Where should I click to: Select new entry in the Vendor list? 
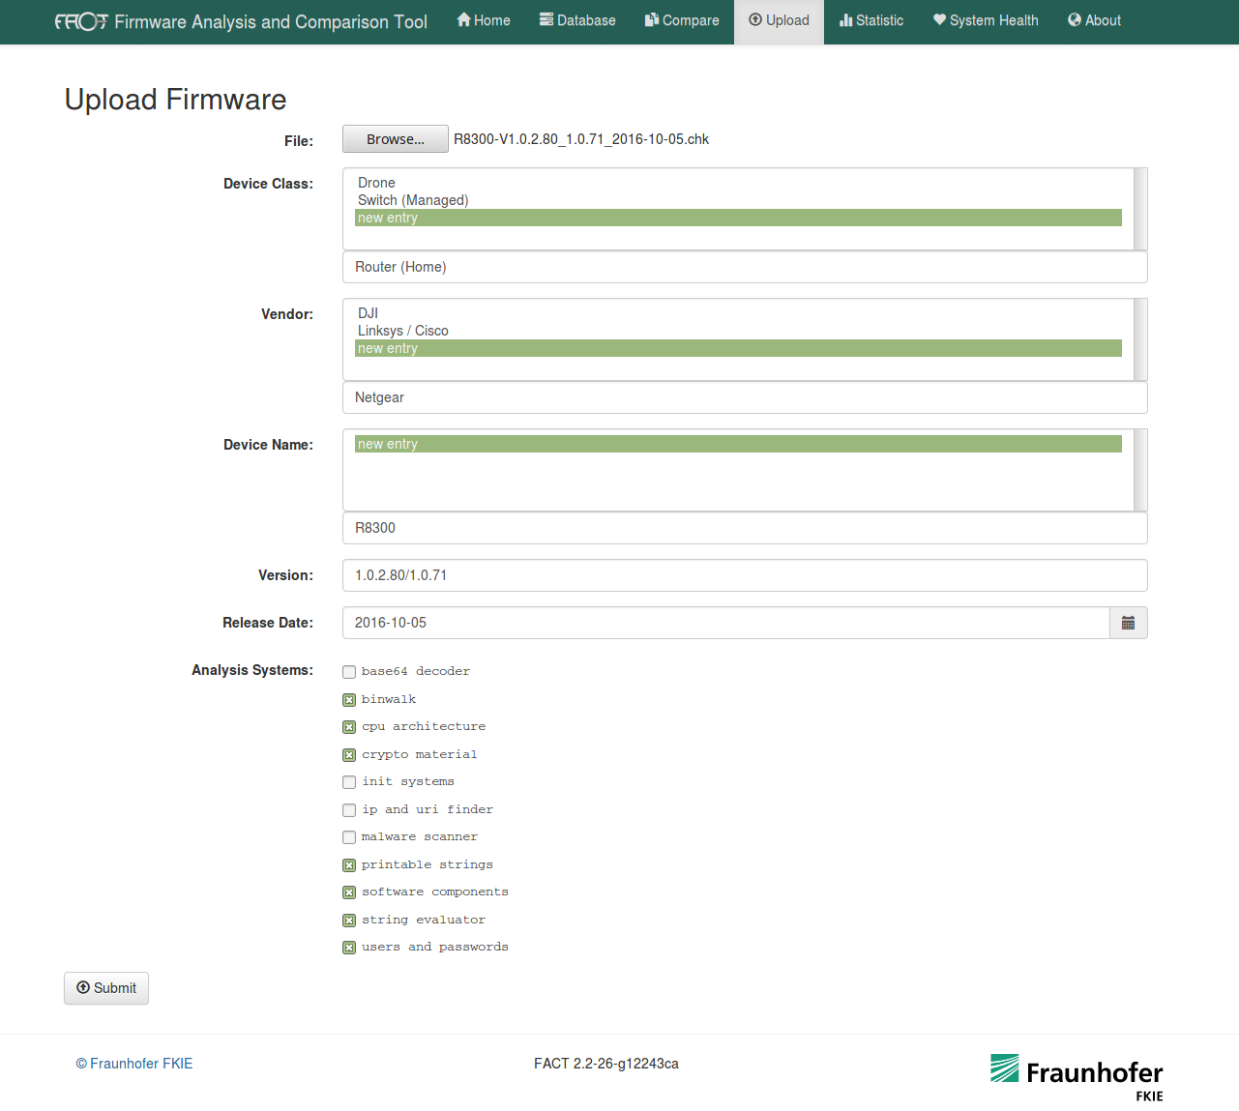(x=738, y=348)
